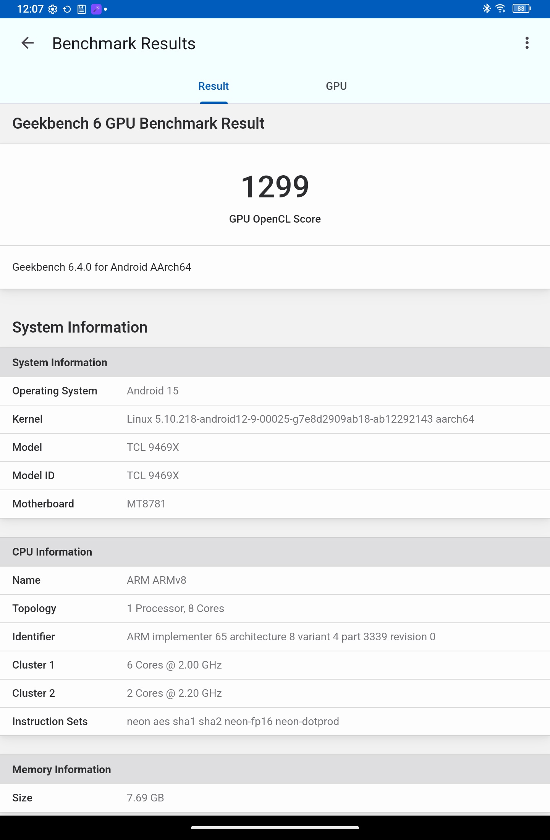
Task: Tap the clipboard notification status icon
Action: click(81, 9)
